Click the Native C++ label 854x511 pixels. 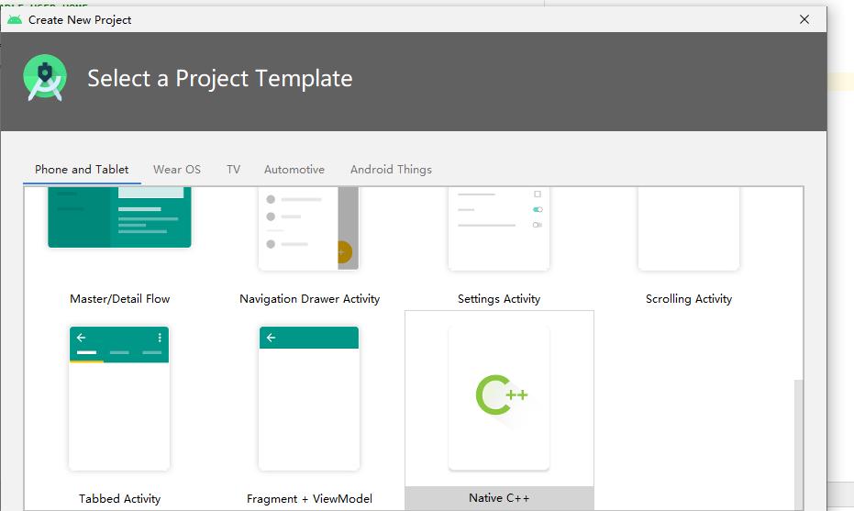coord(499,498)
